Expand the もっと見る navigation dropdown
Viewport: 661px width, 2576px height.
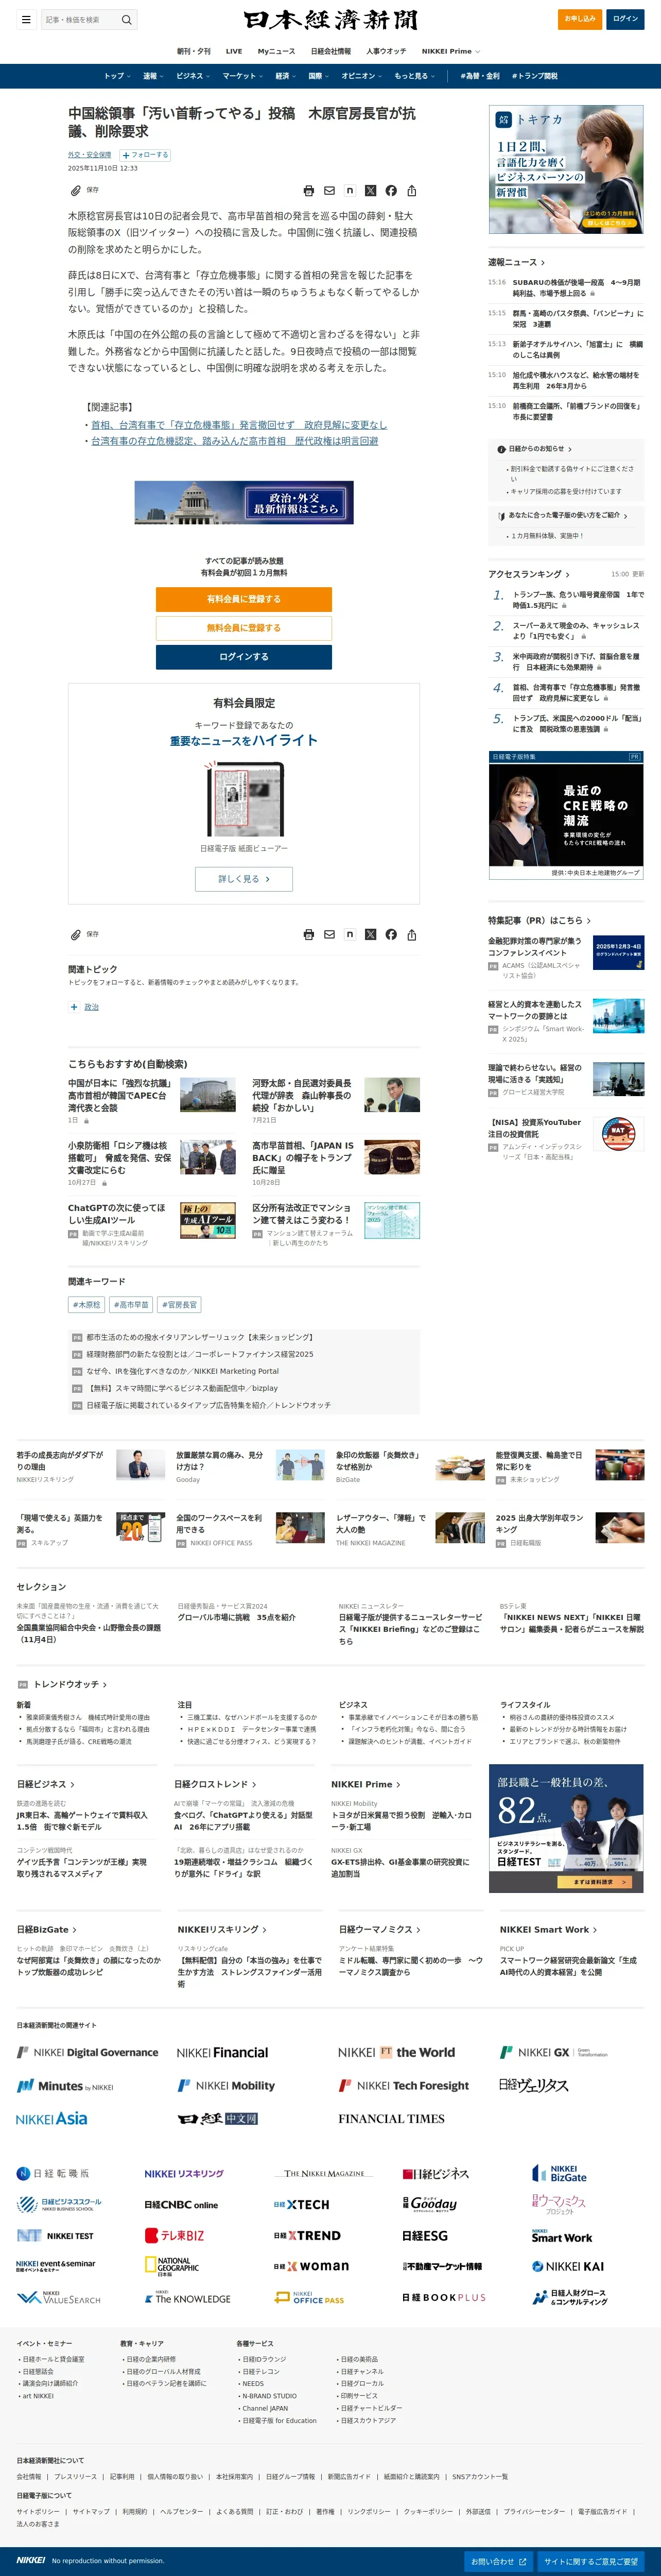click(x=414, y=76)
